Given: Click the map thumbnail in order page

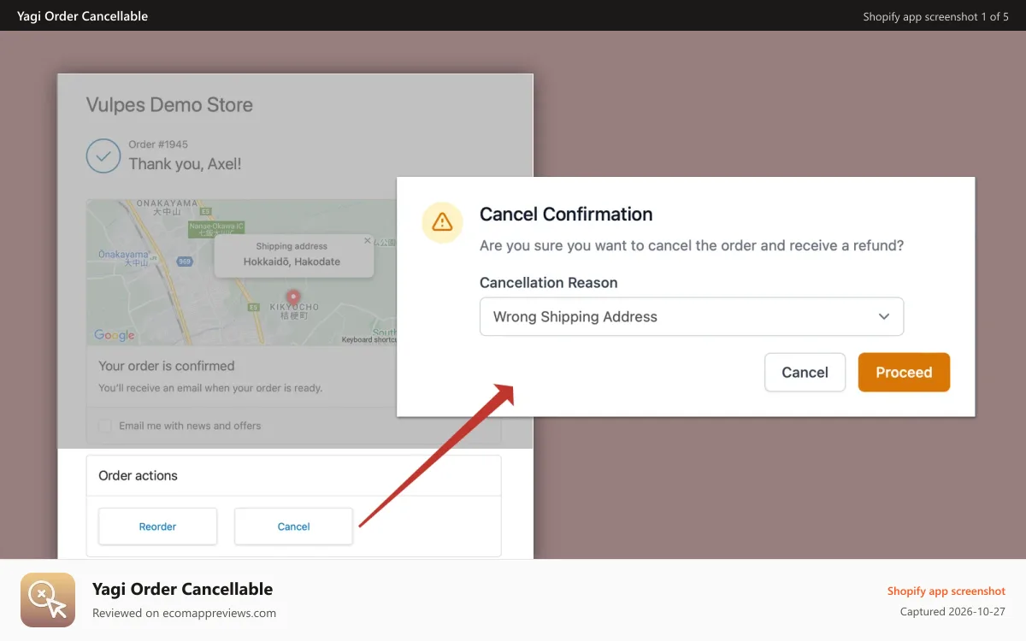Looking at the screenshot, I should point(242,273).
